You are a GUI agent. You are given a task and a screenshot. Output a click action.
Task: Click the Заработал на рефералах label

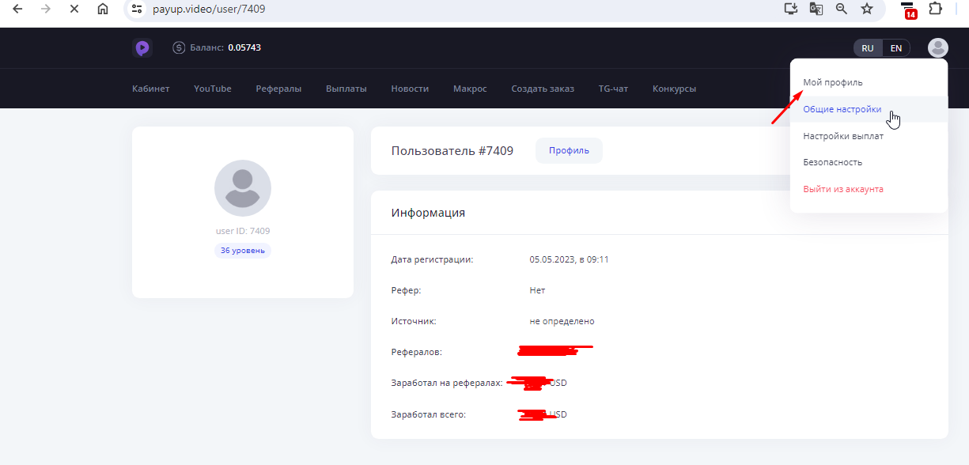pyautogui.click(x=447, y=383)
